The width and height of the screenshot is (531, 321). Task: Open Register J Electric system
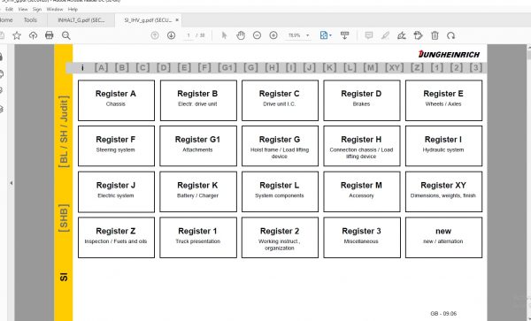(116, 192)
